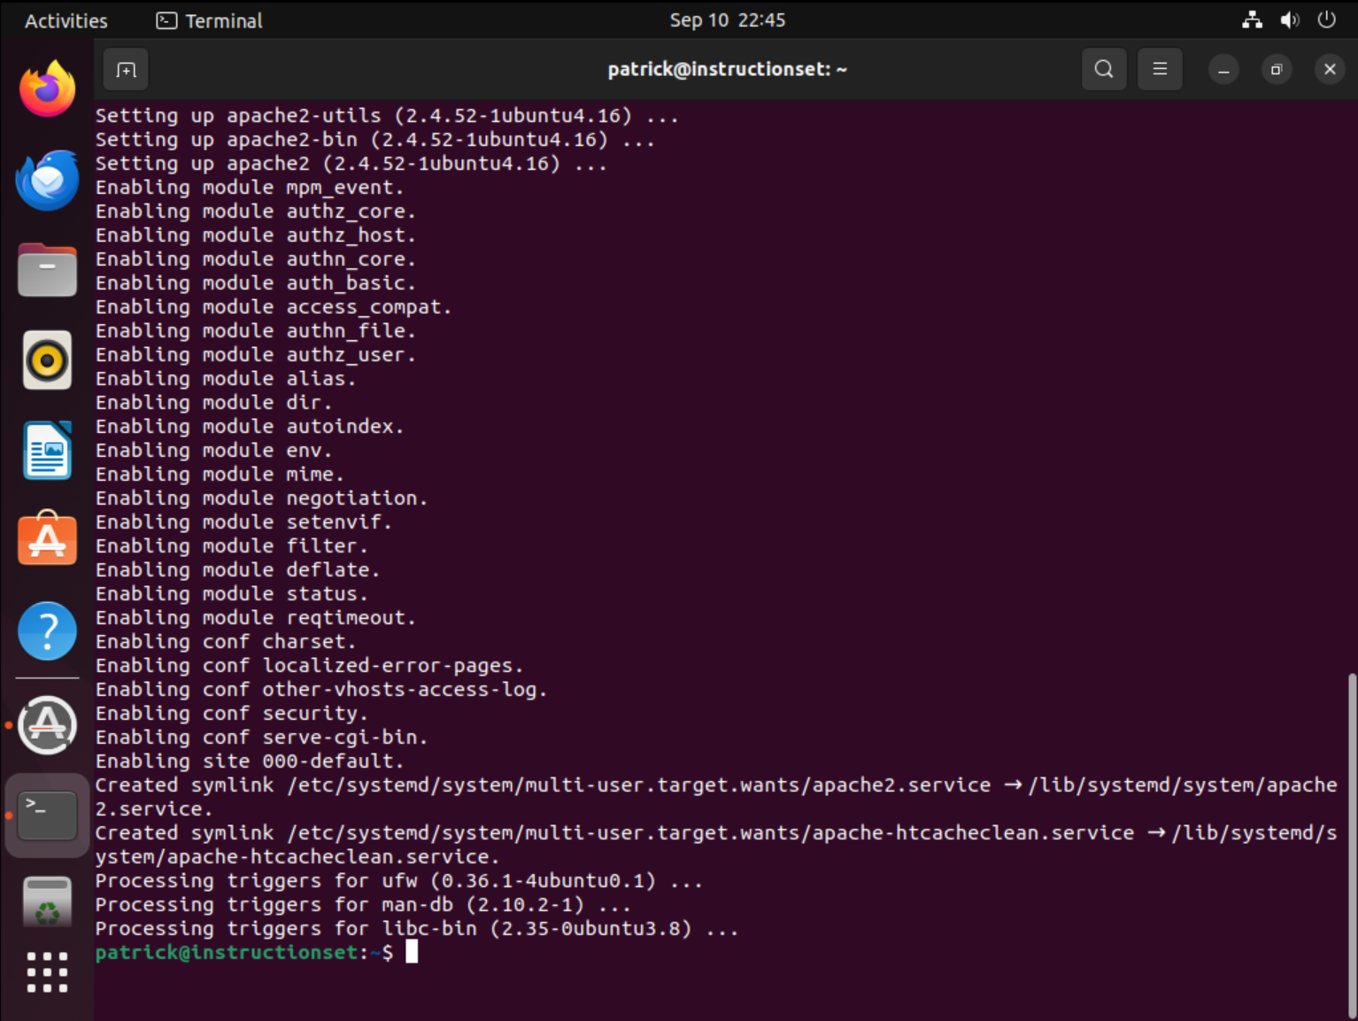The image size is (1358, 1021).
Task: Open the terminal hamburger menu
Action: click(1159, 69)
